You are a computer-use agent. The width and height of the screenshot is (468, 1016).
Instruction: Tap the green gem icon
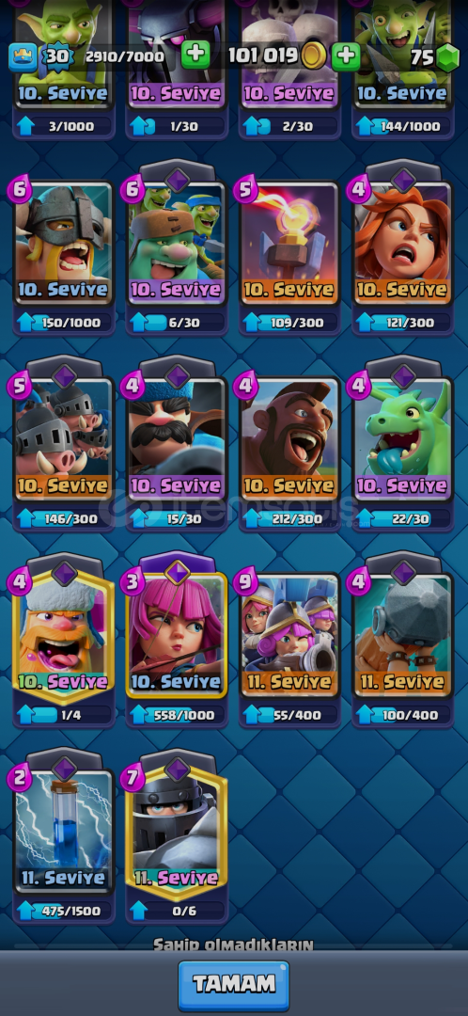447,58
